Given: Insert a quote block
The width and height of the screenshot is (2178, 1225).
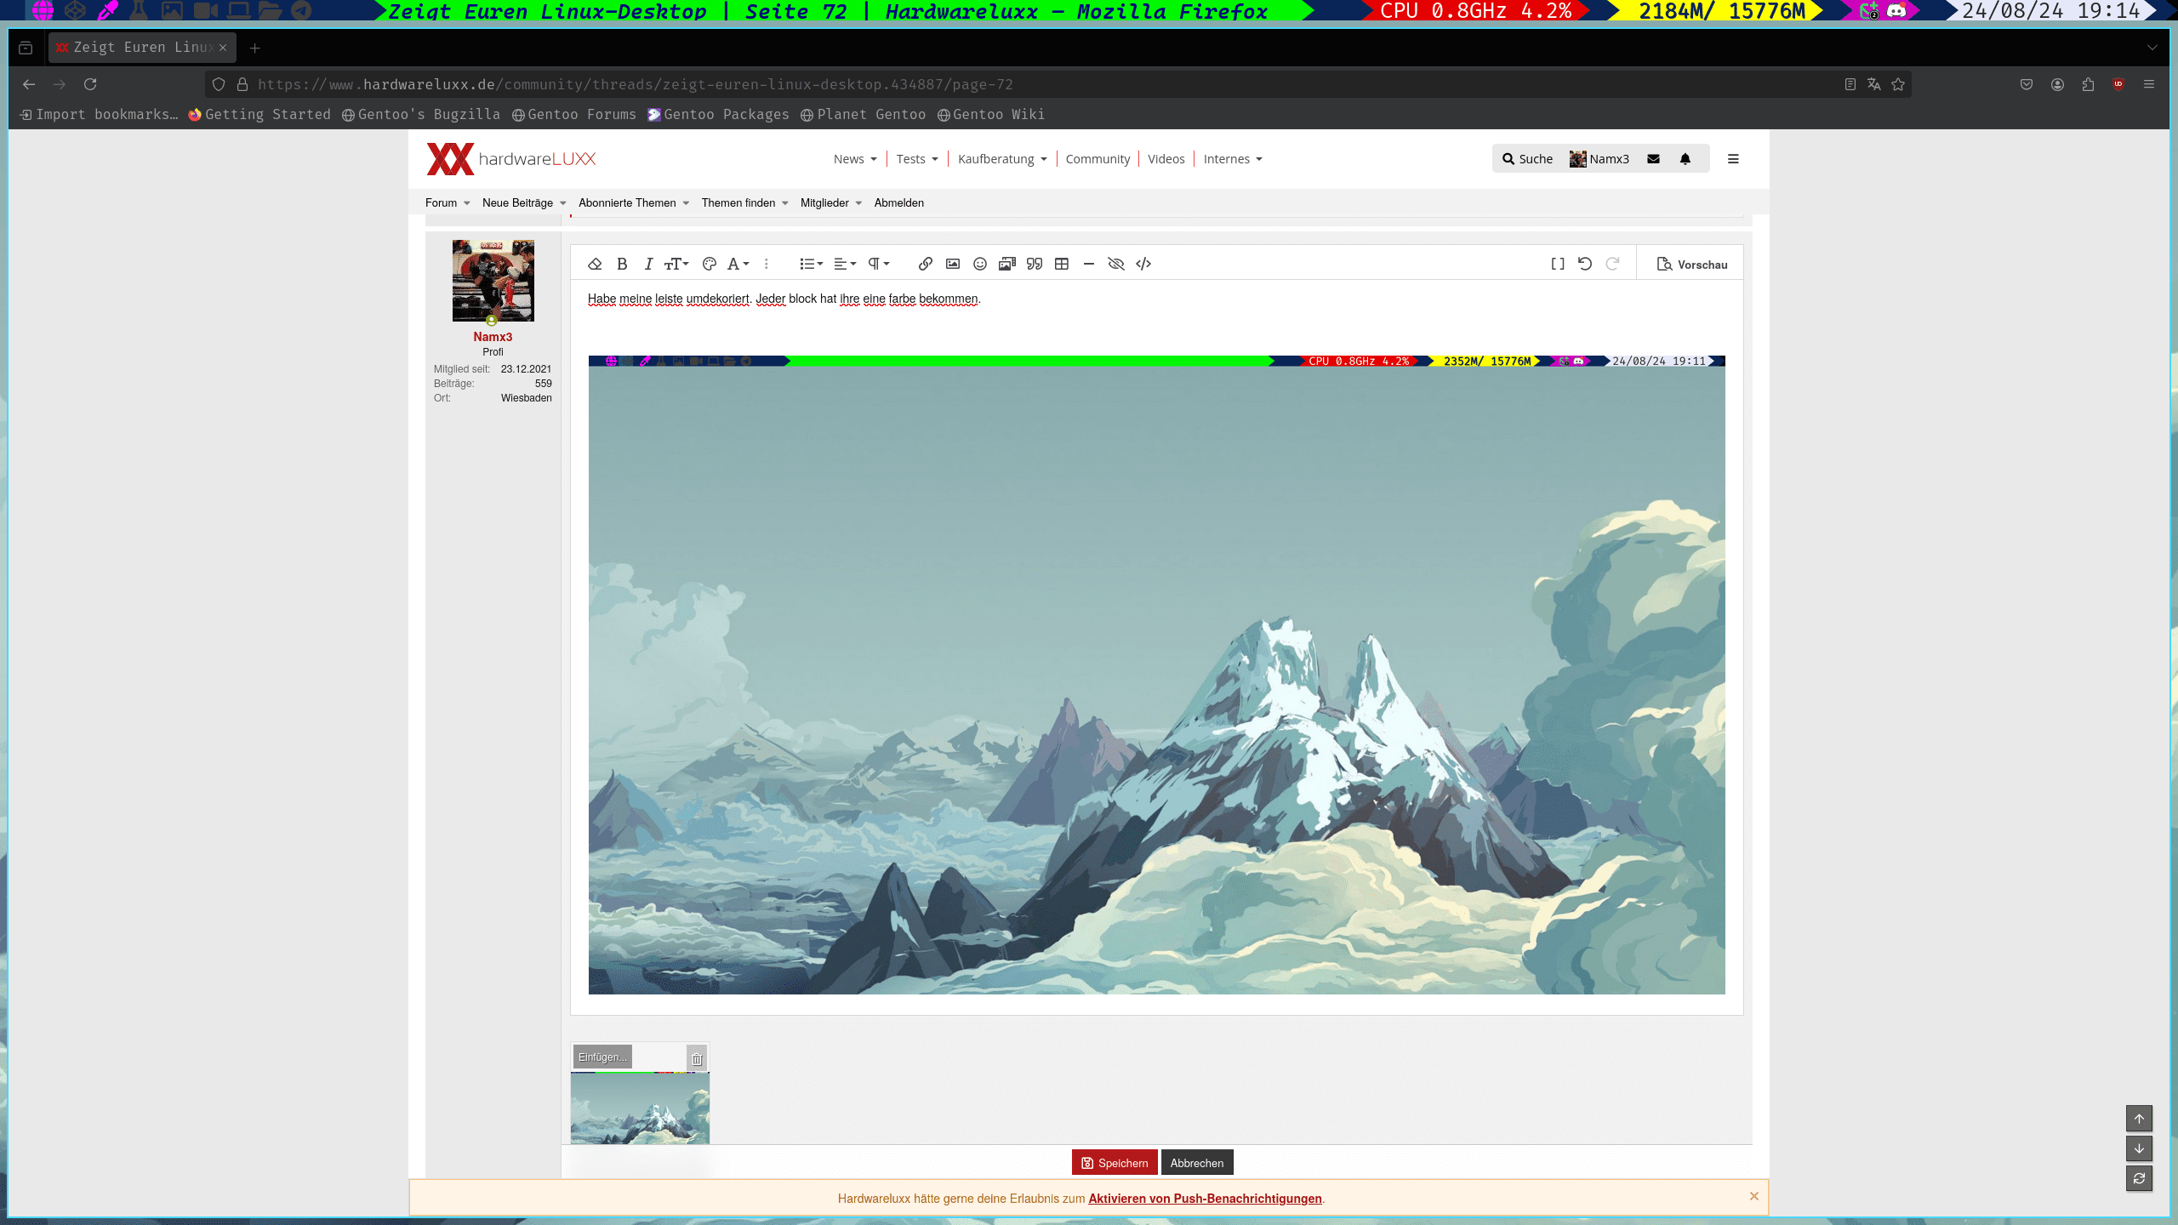Looking at the screenshot, I should (1035, 265).
